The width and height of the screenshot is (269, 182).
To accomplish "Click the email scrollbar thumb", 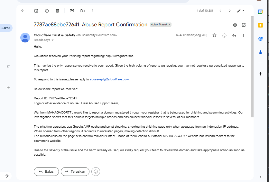I will (x=252, y=67).
